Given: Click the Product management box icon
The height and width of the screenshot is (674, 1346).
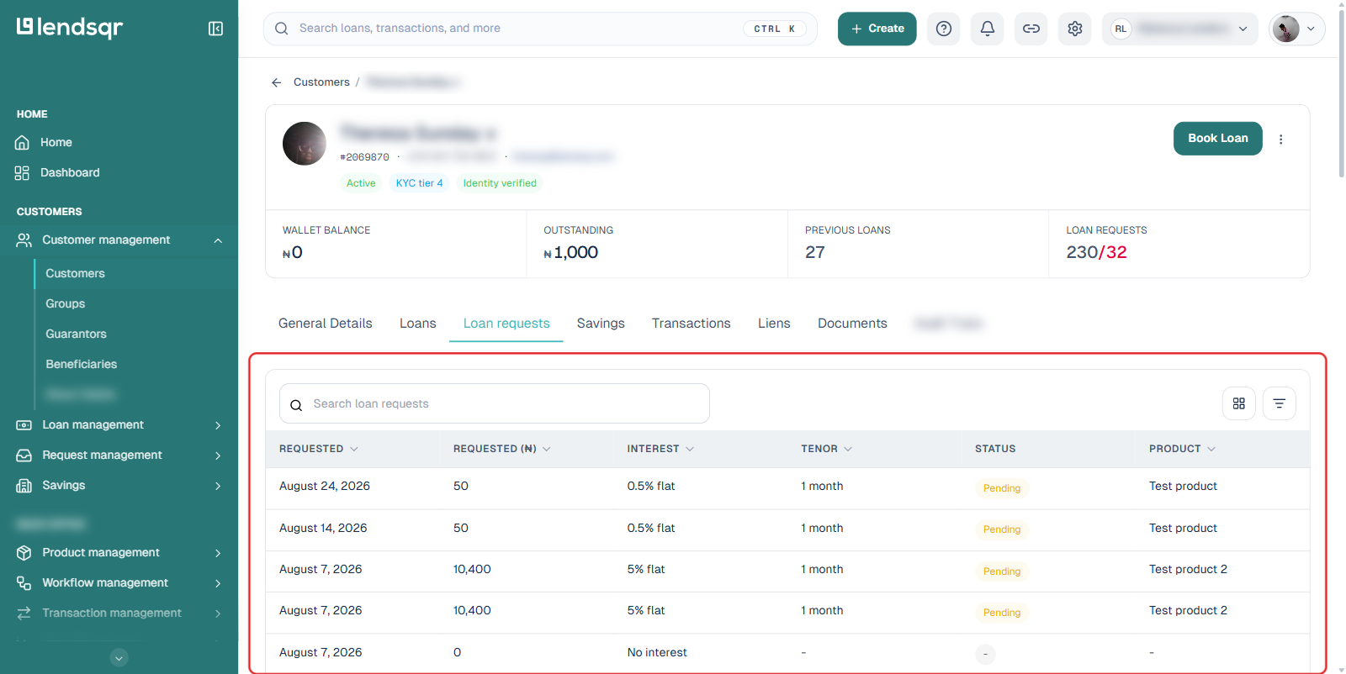Looking at the screenshot, I should (x=24, y=553).
